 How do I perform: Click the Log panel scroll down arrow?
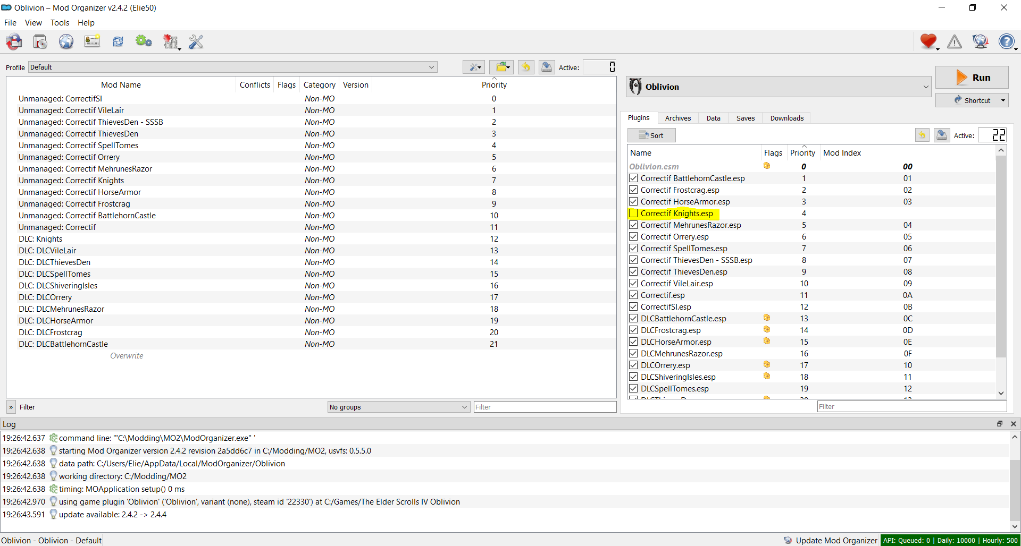click(1015, 526)
